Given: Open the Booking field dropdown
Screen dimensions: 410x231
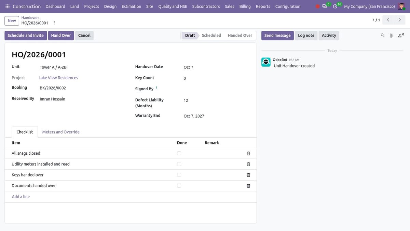Looking at the screenshot, I should (x=81, y=88).
